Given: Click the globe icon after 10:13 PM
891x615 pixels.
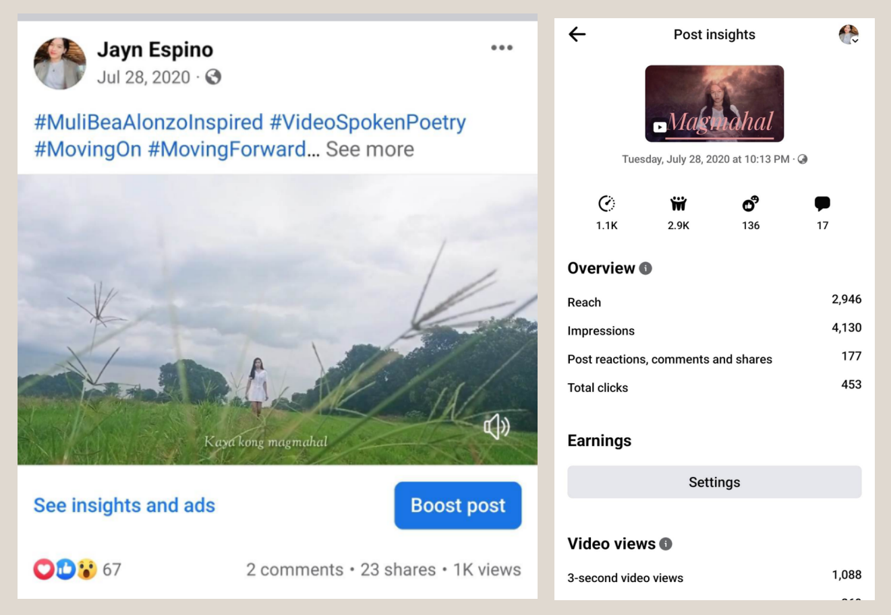Looking at the screenshot, I should (x=803, y=160).
